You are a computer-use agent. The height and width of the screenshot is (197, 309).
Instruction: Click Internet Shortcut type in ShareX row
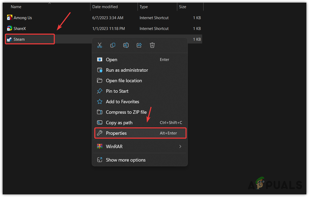(154, 29)
